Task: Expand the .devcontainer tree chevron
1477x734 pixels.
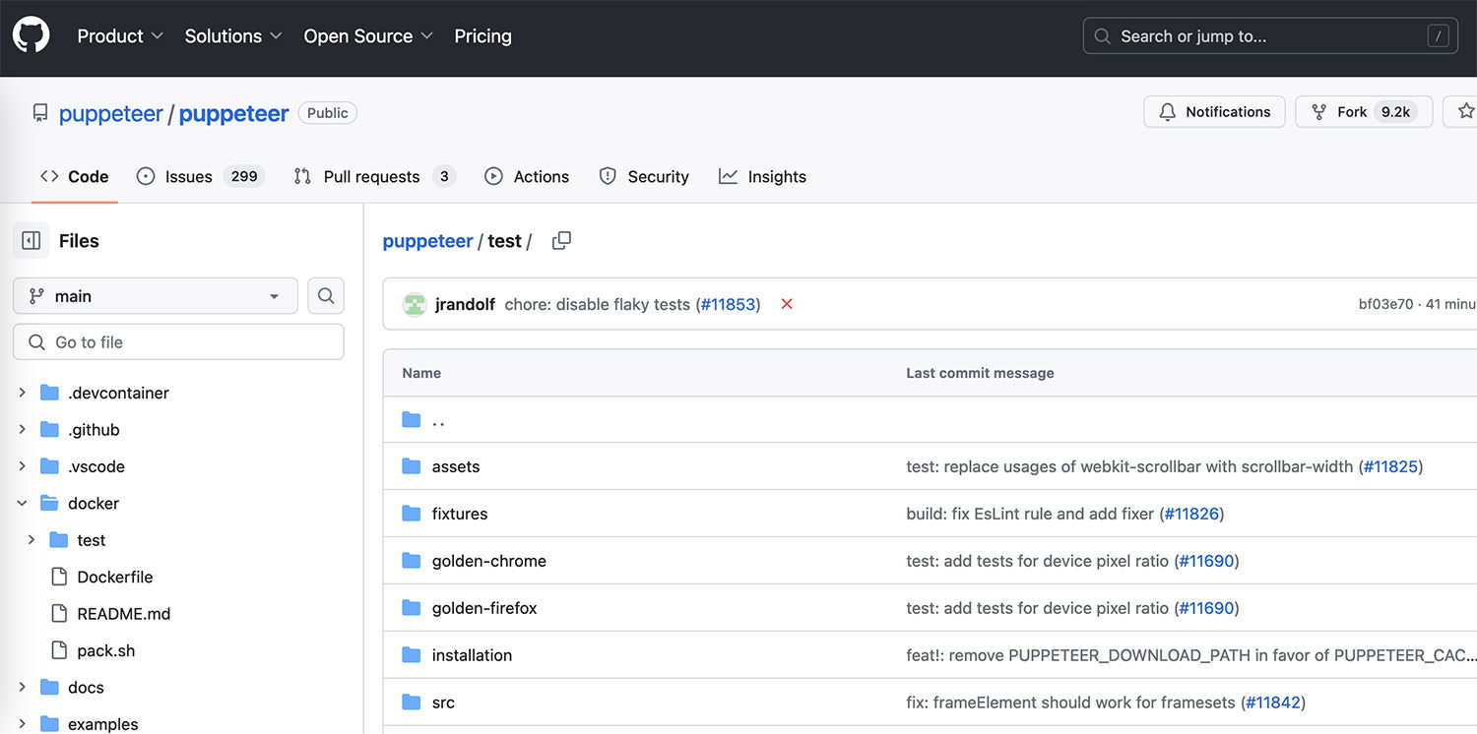Action: click(22, 393)
